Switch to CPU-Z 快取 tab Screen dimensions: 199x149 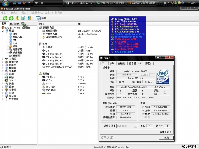[112, 63]
